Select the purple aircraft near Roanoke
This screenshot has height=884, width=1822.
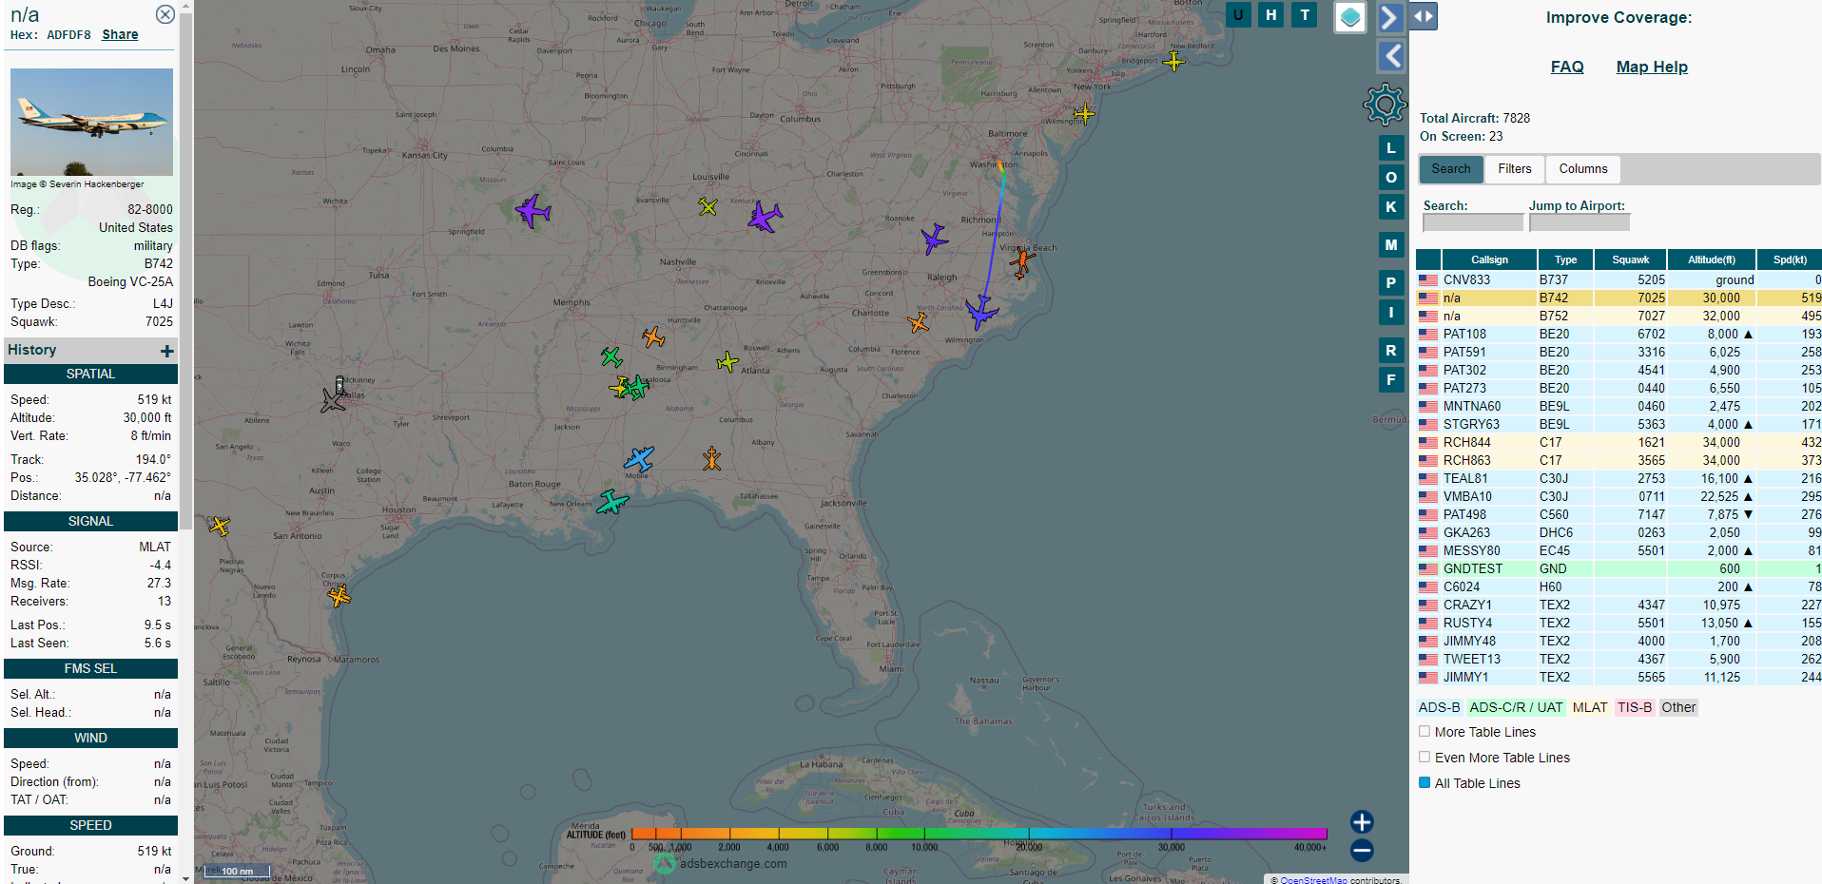[934, 238]
